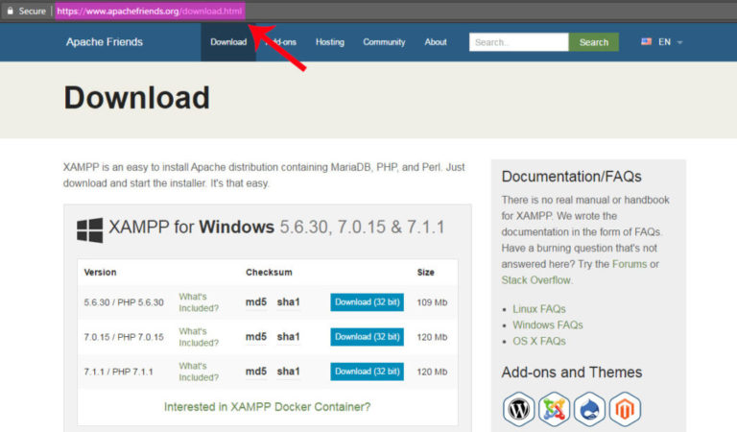Screen dimensions: 737x432
Task: Show md5 checksum for 7.1.1
Action: click(256, 372)
